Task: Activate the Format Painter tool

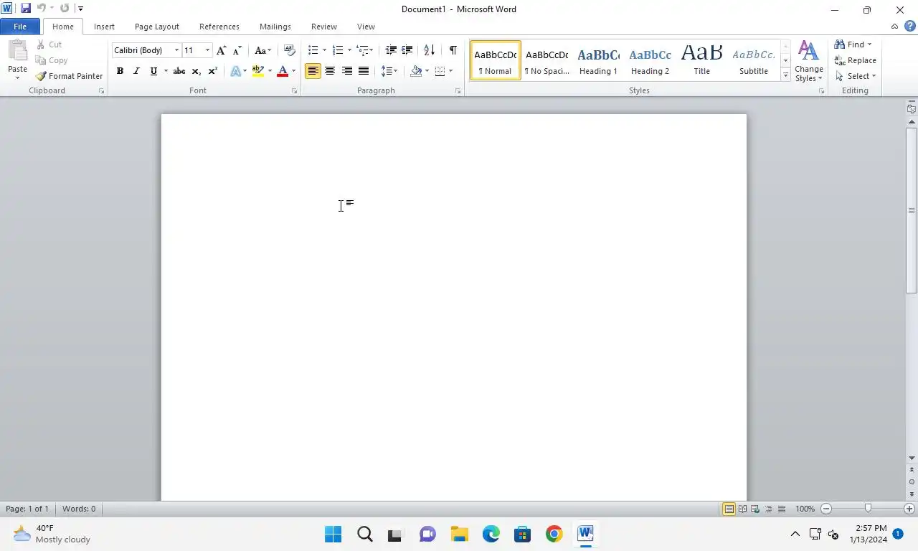Action: [69, 76]
